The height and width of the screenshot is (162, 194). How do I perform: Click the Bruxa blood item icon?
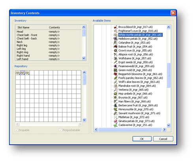pos(115,27)
